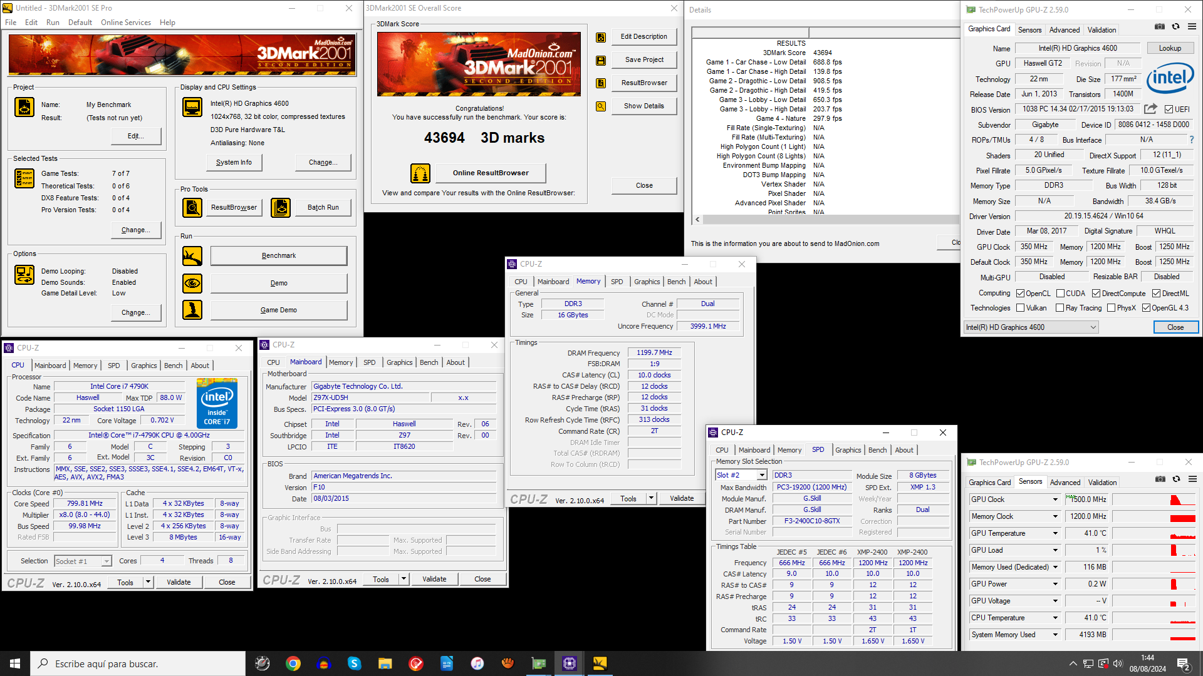The image size is (1203, 676).
Task: Open the GPU-Z hamburger menu in Graphics Card window
Action: click(x=1192, y=26)
